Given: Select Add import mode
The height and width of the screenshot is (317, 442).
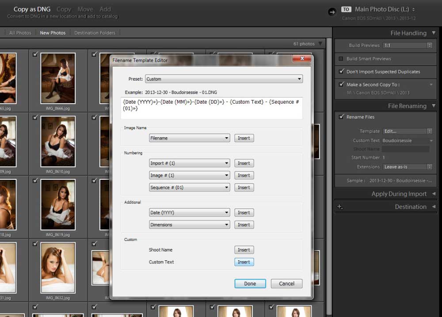Looking at the screenshot, I should point(105,9).
